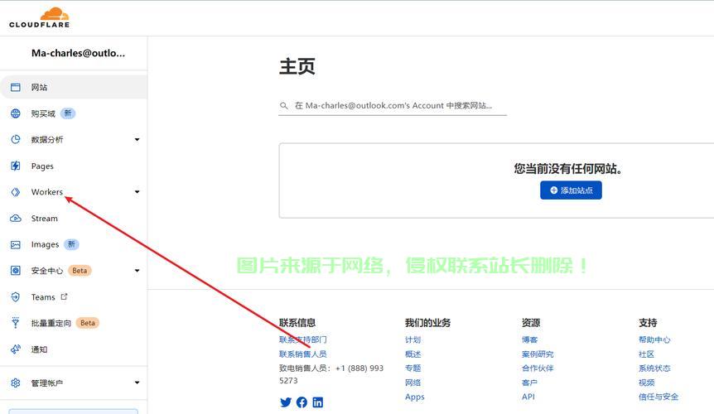Expand the Workers menu arrow
The image size is (714, 414).
point(137,192)
